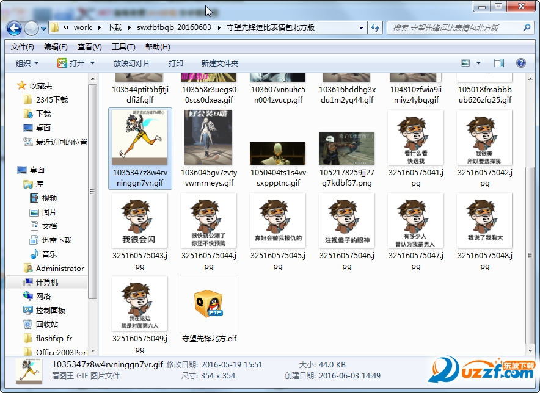
Task: Open Help via the question mark icon
Action: [520, 63]
